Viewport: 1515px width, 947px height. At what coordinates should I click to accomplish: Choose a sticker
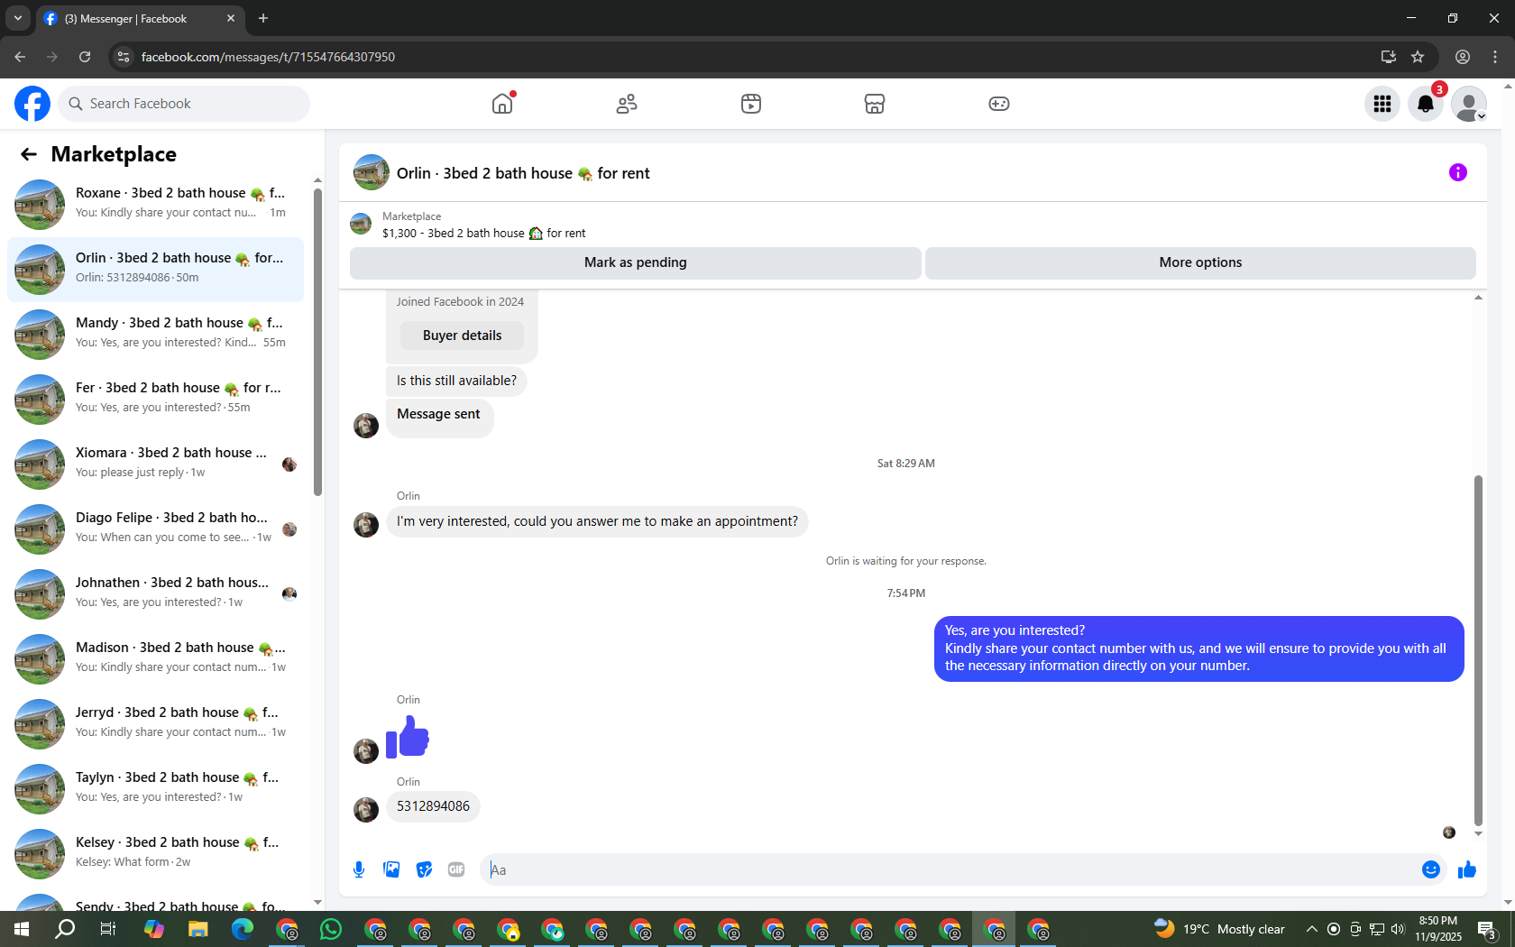pyautogui.click(x=424, y=869)
